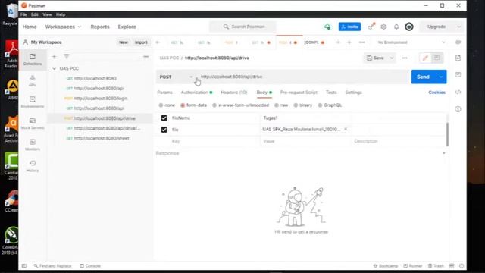485x273 pixels.
Task: Click the Save button
Action: [376, 58]
